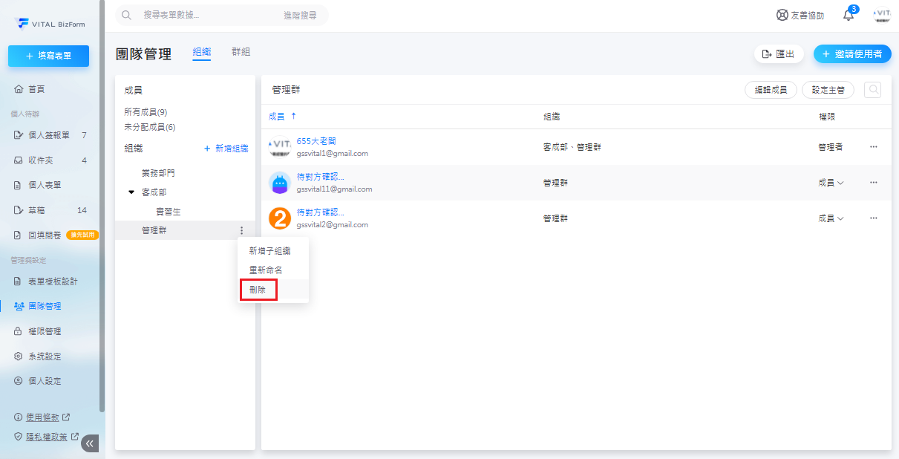
Task: Choose 重新命名 from the context menu
Action: (x=265, y=270)
